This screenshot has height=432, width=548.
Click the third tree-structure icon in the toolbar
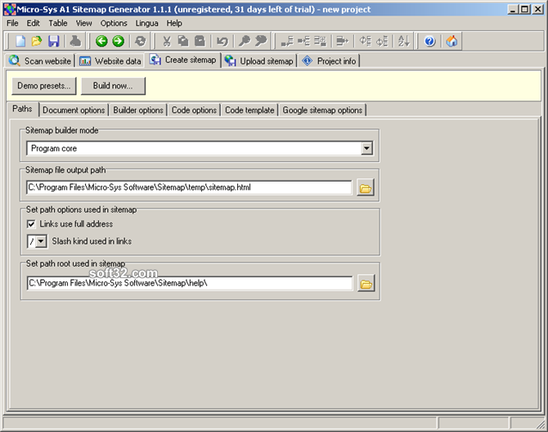point(320,41)
